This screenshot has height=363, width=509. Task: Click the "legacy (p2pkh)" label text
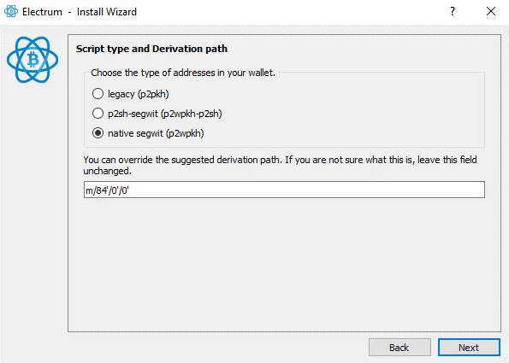pyautogui.click(x=139, y=94)
